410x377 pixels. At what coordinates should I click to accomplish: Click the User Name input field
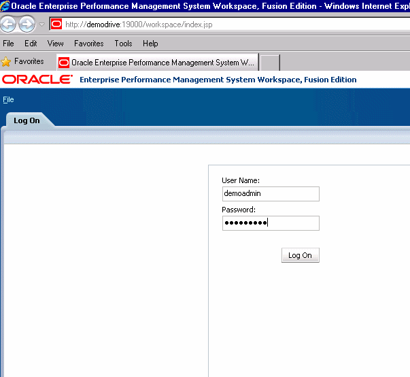(271, 194)
